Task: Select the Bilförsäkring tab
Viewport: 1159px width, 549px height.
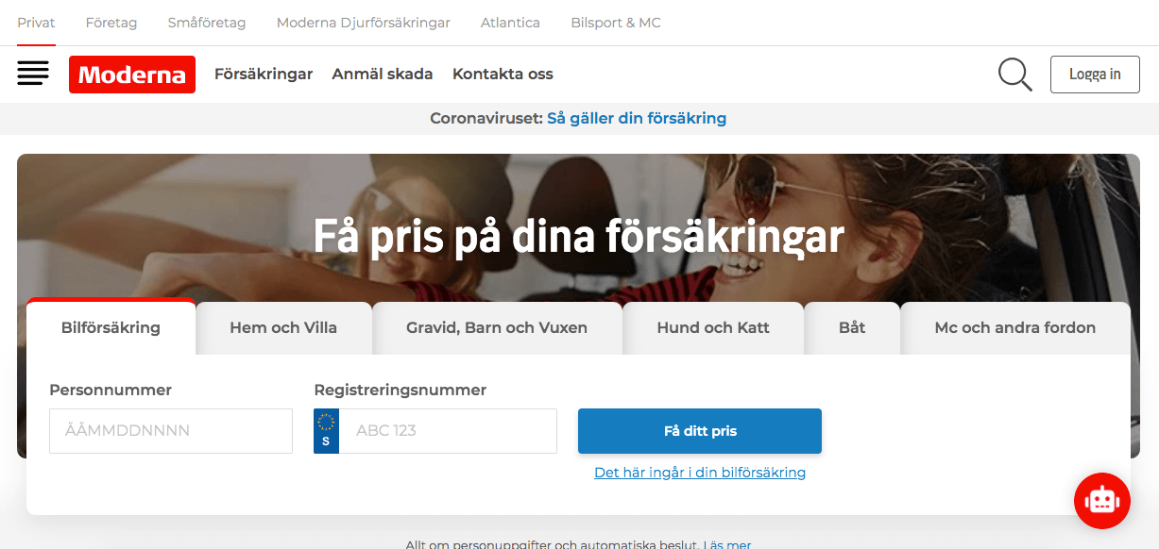Action: (x=111, y=327)
